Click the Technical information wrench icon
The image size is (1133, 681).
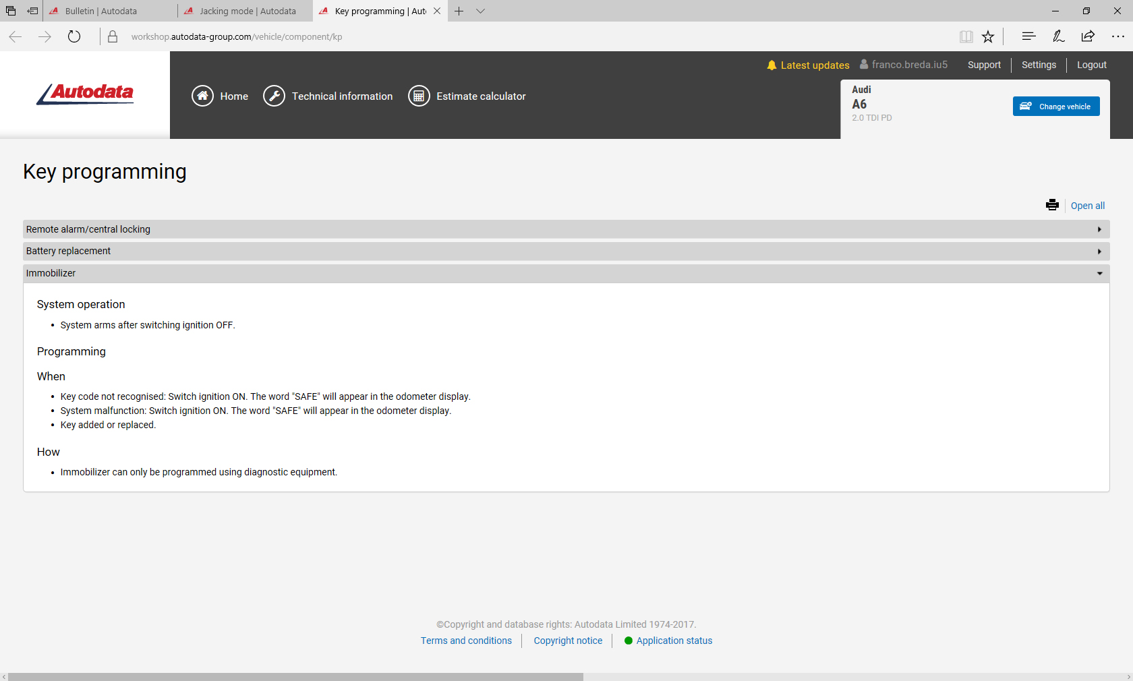(274, 96)
